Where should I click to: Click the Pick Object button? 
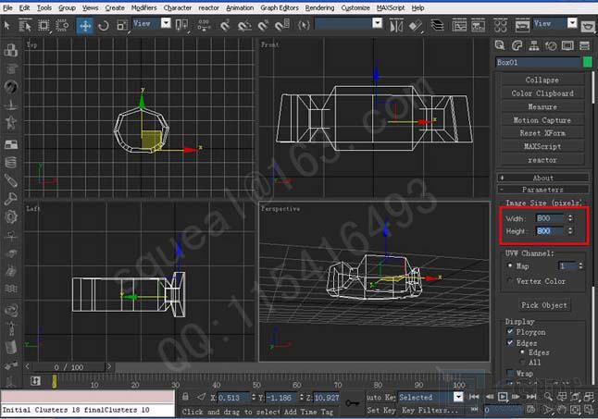543,305
